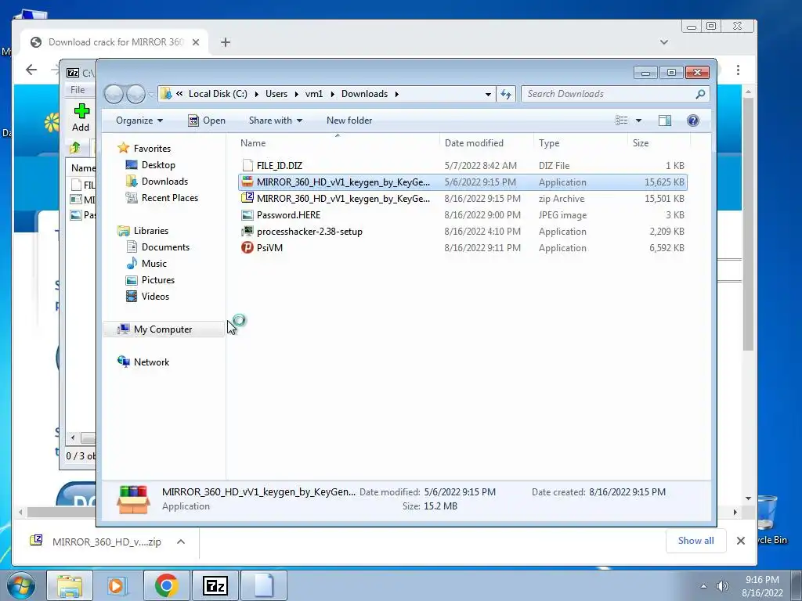The image size is (802, 601).
Task: Expand the Share with dropdown
Action: pos(275,121)
